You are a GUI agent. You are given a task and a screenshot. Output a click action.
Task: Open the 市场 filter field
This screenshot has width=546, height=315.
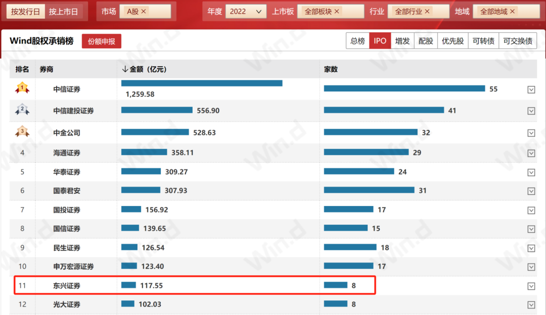click(145, 12)
